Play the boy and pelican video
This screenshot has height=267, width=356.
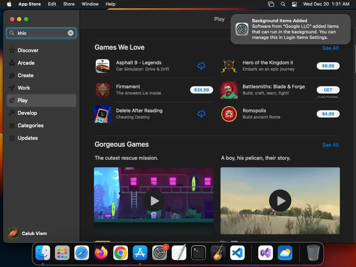[280, 201]
